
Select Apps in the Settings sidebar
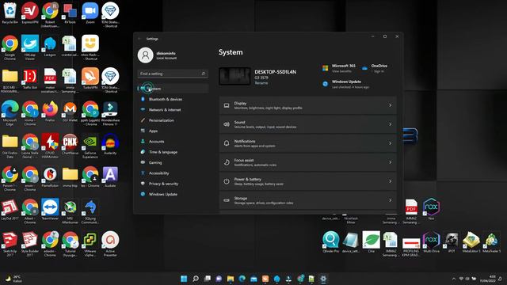173,131
